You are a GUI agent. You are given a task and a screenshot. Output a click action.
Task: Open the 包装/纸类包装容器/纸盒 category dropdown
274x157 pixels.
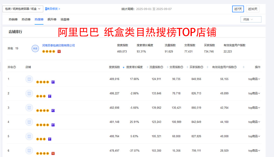click(x=23, y=9)
